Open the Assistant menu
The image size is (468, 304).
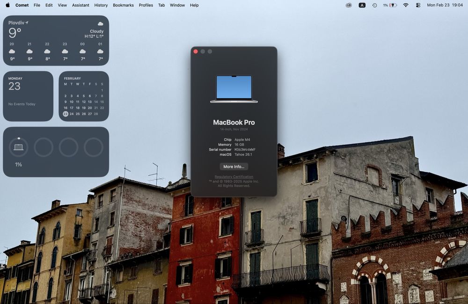coord(80,5)
